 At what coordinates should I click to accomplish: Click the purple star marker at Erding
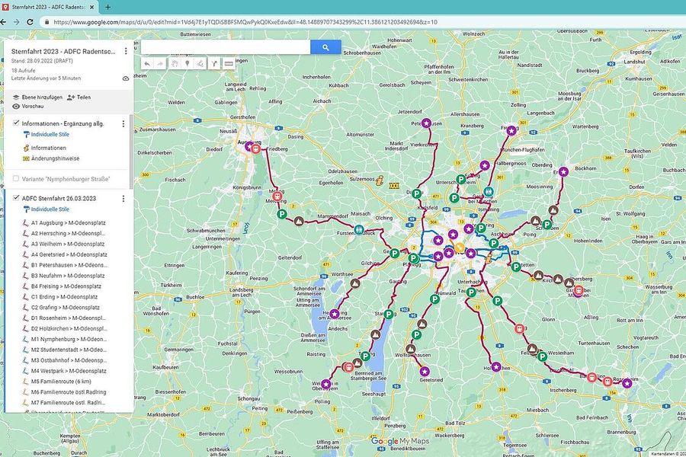click(x=563, y=172)
